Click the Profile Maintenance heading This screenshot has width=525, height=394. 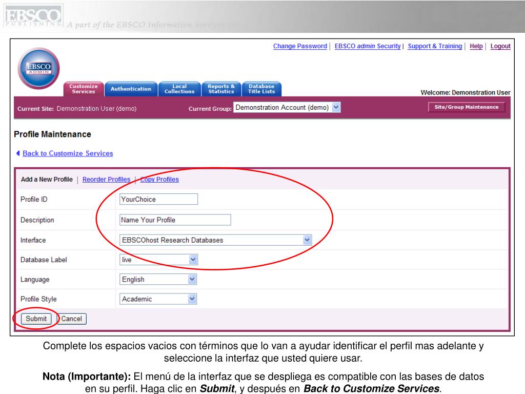tap(53, 134)
